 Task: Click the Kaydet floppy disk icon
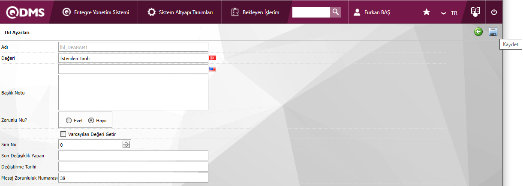(493, 32)
